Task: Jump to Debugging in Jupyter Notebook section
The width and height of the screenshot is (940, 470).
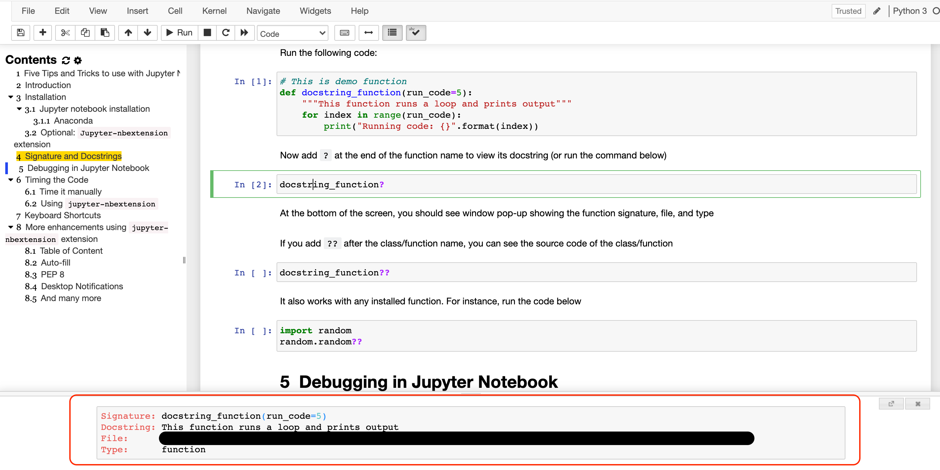Action: (x=88, y=168)
